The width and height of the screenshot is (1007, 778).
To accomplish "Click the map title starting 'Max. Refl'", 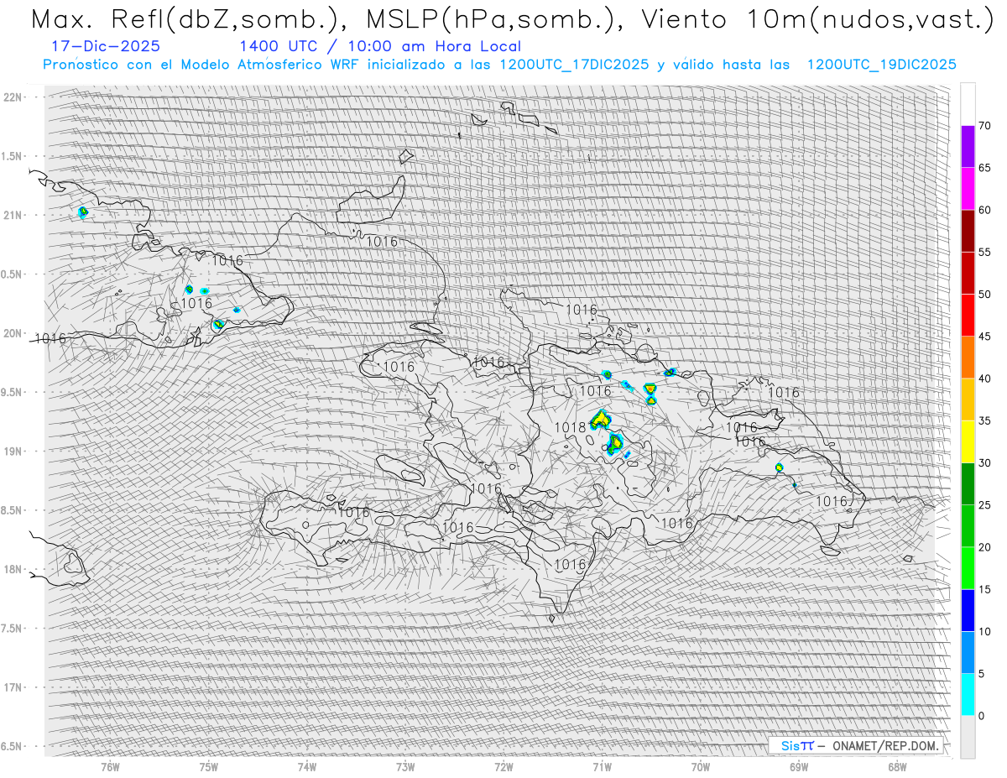I will pos(513,18).
